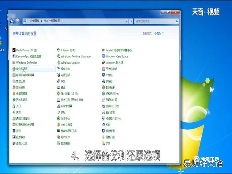The width and height of the screenshot is (232, 174).
Task: Open the 字体 link
Action: (x=108, y=144)
